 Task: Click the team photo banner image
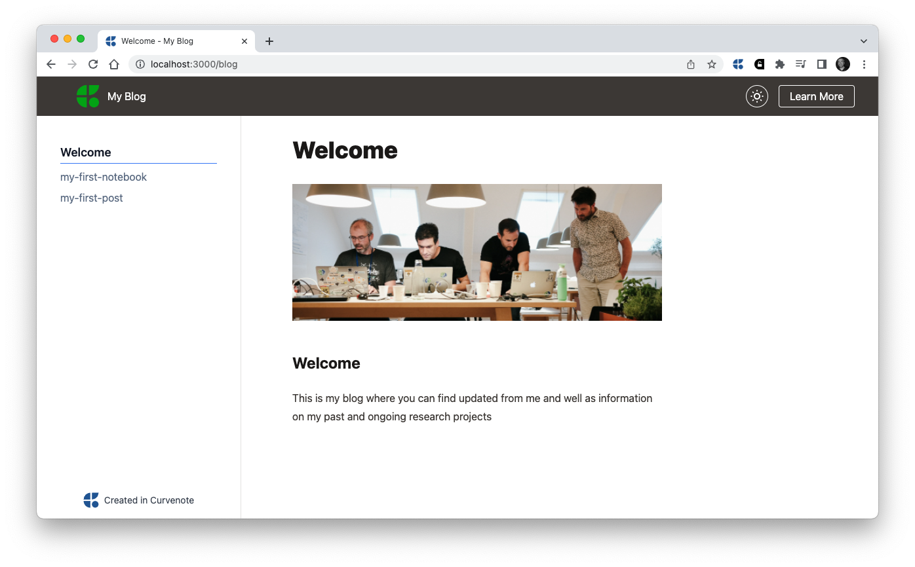[477, 252]
